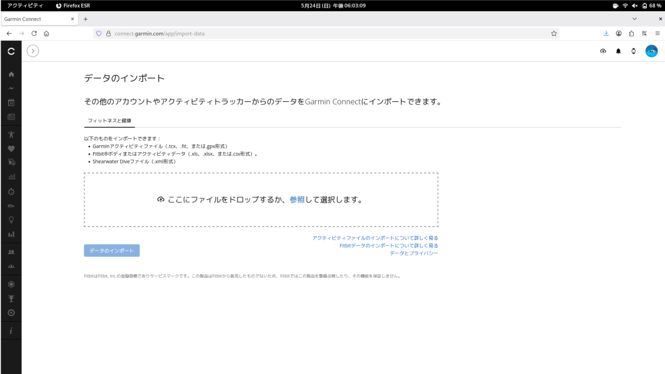Open the Firefox downloads panel
Viewport: 665px width, 374px height.
[x=606, y=33]
